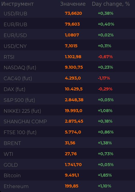Open the EUR/RUB instrument row
Screen dimensions: 135x192
(68, 24)
